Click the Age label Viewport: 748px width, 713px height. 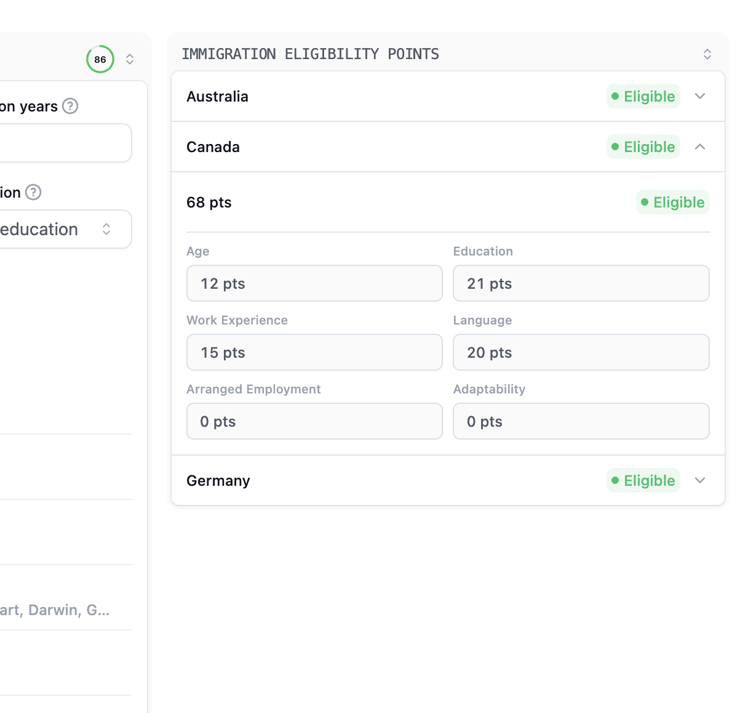click(x=198, y=251)
